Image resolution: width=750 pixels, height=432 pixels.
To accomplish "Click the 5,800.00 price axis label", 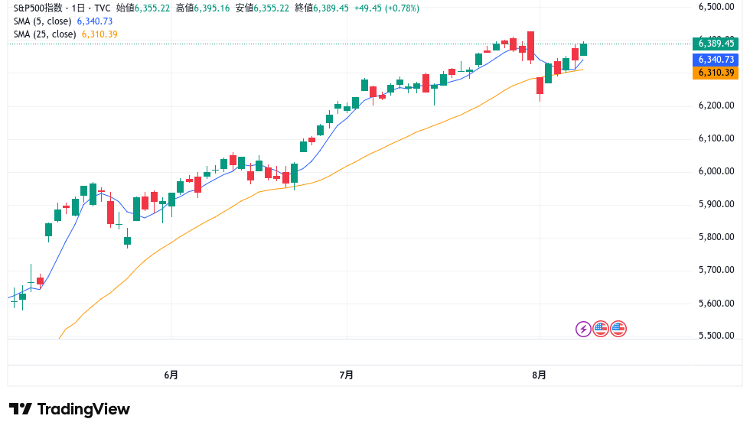I will 716,237.
